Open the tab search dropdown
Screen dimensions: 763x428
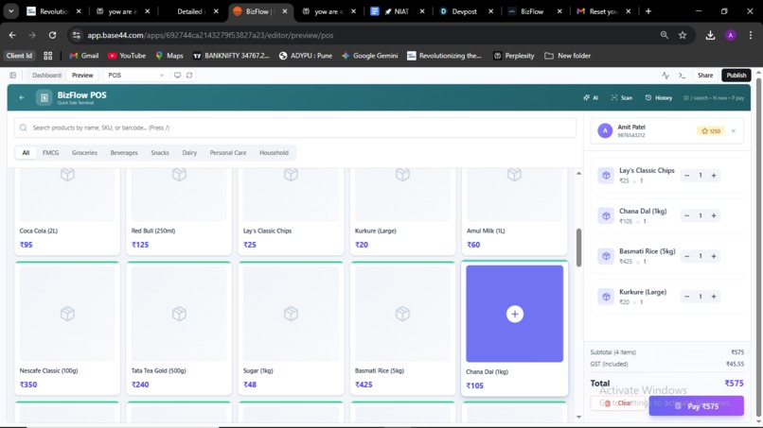pos(10,11)
